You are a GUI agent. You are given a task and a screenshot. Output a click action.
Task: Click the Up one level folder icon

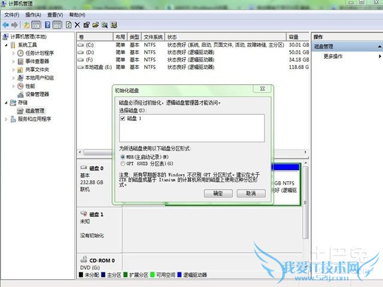pyautogui.click(x=26, y=25)
